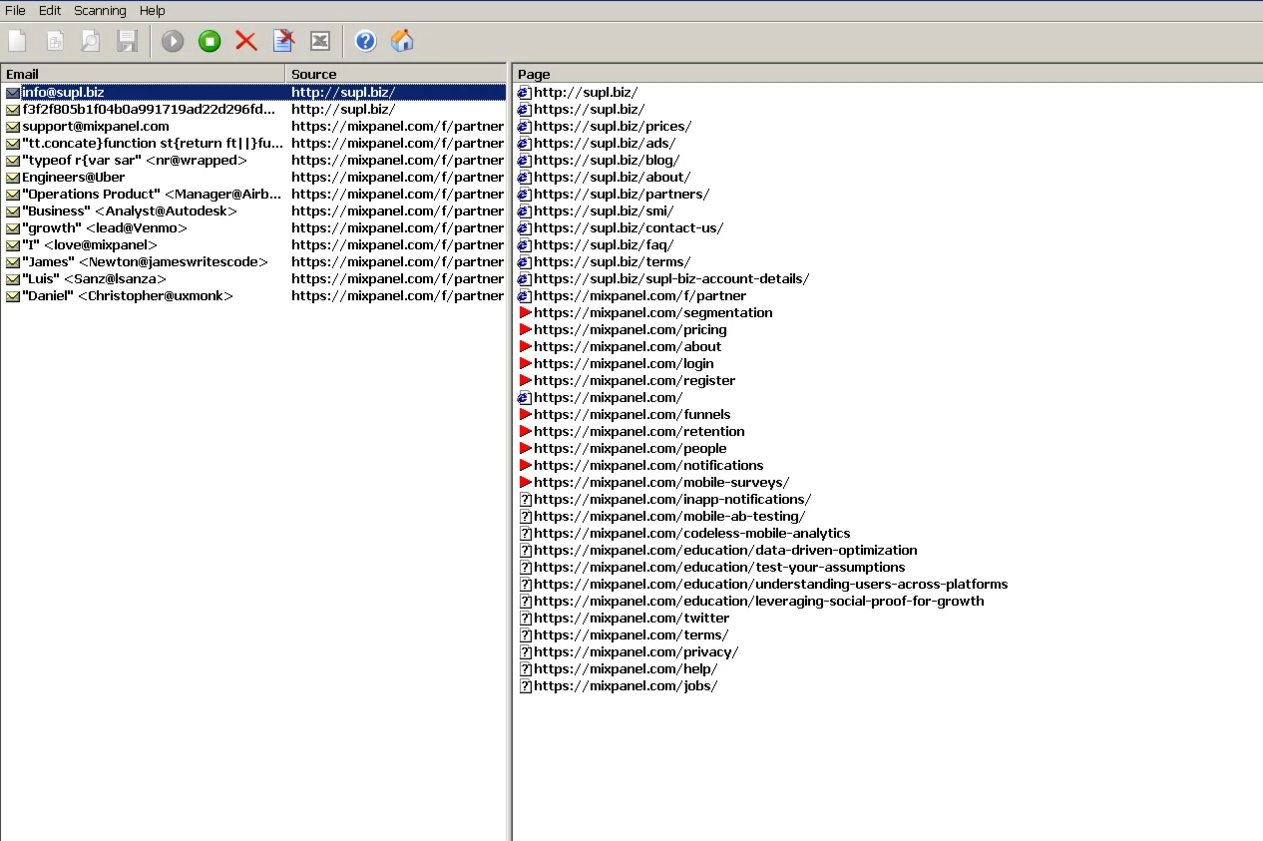Click the Excel export icon in toolbar
This screenshot has width=1263, height=841.
(x=320, y=41)
